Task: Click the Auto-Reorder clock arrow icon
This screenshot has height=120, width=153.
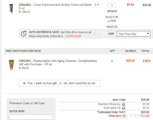Action: pyautogui.click(x=24, y=34)
